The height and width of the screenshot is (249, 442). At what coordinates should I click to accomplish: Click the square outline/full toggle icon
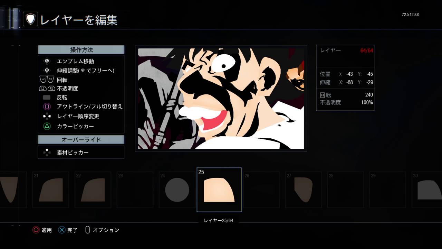click(47, 107)
